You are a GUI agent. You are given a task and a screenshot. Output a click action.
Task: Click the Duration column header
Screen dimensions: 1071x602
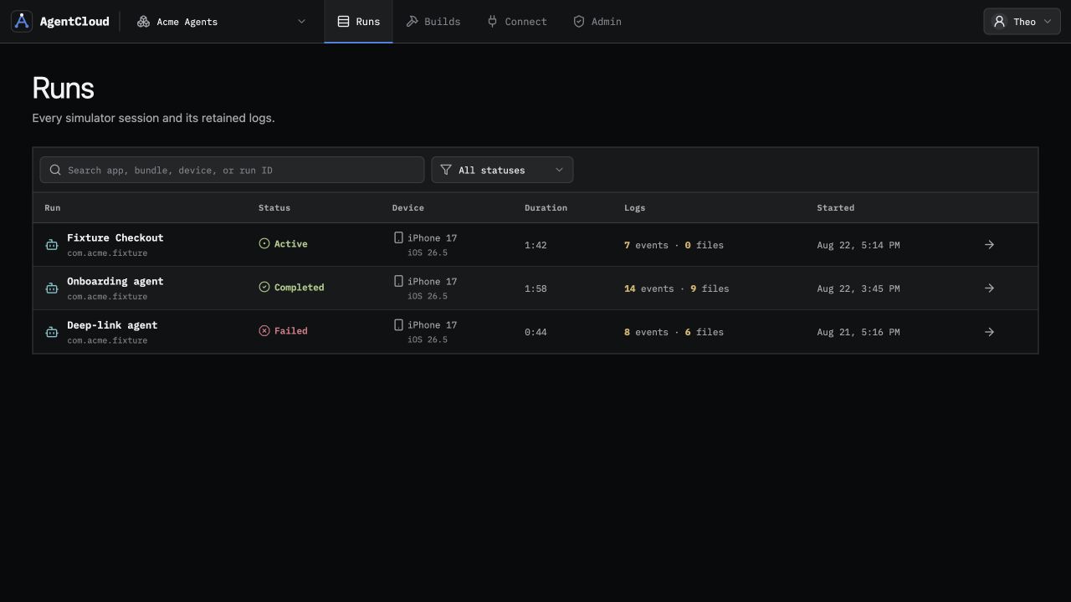pyautogui.click(x=546, y=207)
